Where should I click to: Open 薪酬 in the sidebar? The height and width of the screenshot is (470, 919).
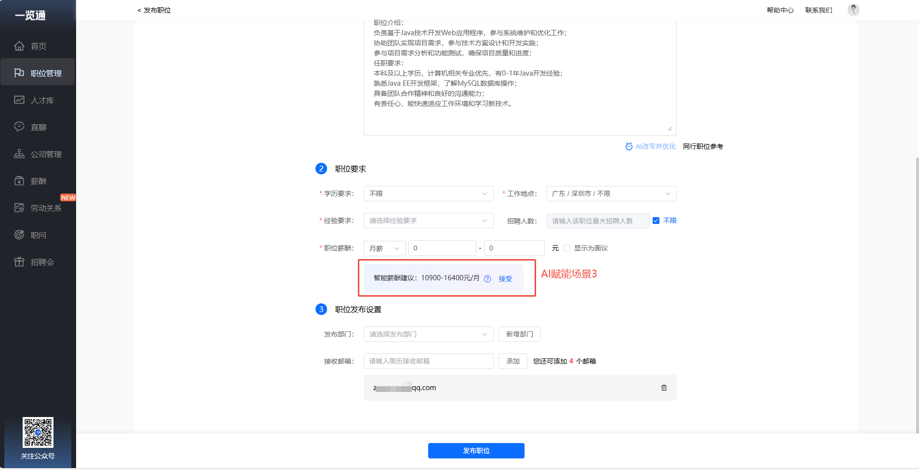click(x=38, y=181)
